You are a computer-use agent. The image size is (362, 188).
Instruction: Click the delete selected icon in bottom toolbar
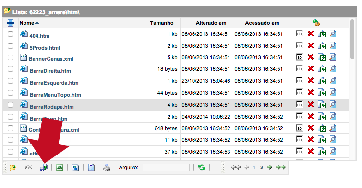[x=28, y=167]
